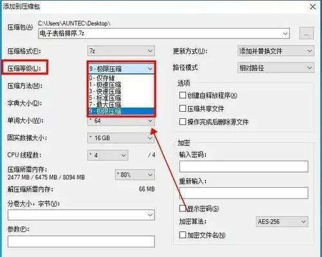Choose 5 - 标准压缩 from the list

click(x=122, y=98)
